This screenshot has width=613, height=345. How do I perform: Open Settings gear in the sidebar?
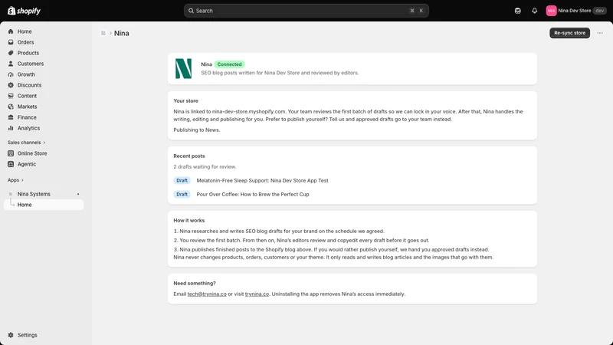tap(11, 335)
